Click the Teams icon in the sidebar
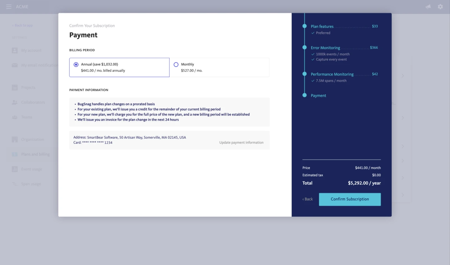The height and width of the screenshot is (265, 450). point(15,117)
